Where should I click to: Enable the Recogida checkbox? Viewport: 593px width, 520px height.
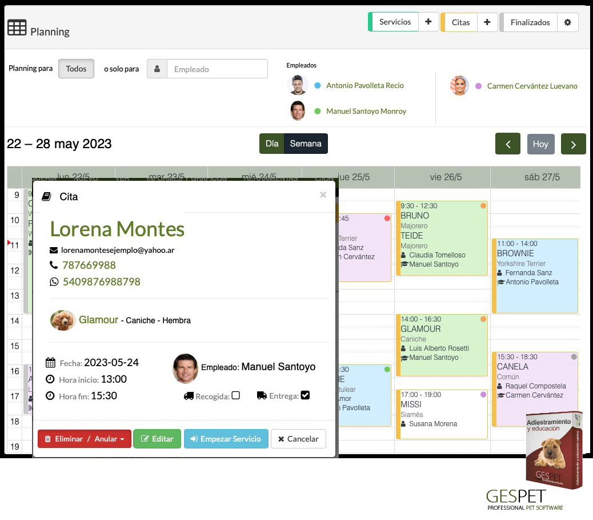(235, 395)
